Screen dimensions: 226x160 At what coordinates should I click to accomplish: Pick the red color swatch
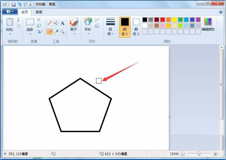coord(162,20)
